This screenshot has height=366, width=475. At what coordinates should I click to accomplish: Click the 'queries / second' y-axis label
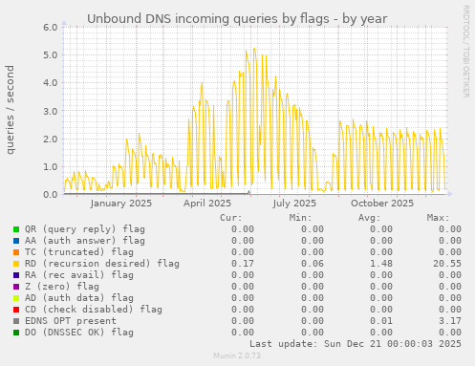point(11,110)
